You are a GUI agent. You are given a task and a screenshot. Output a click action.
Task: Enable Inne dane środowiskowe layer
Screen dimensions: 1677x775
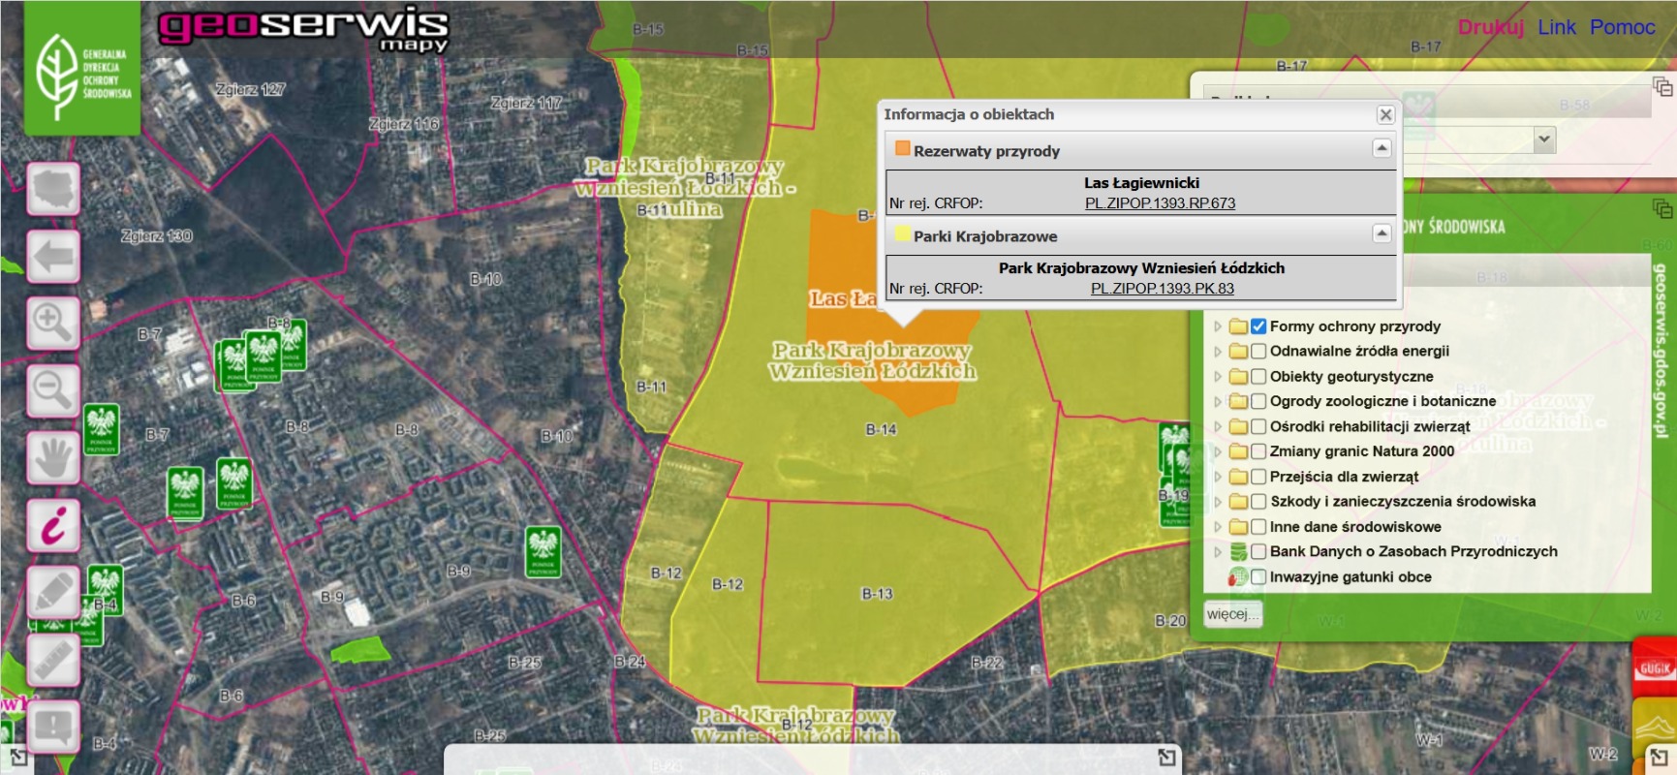point(1258,527)
